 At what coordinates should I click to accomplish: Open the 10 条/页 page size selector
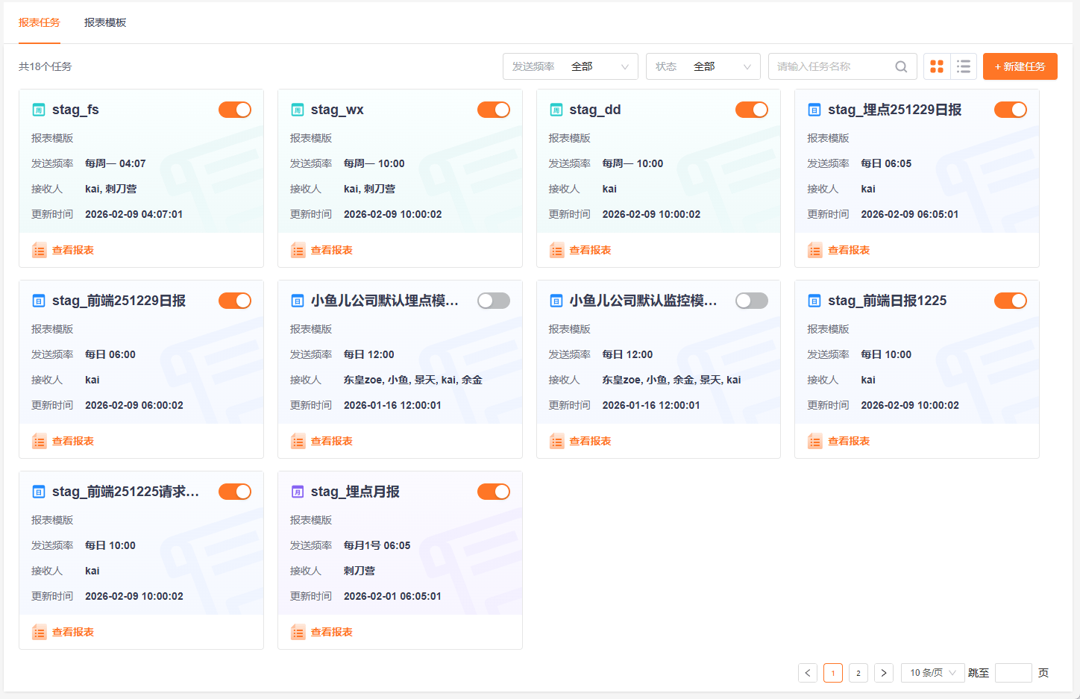(x=932, y=673)
